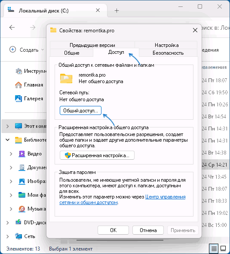Expand the Мои файлы tree node
Screen dimensions: 230x254
click(11, 195)
